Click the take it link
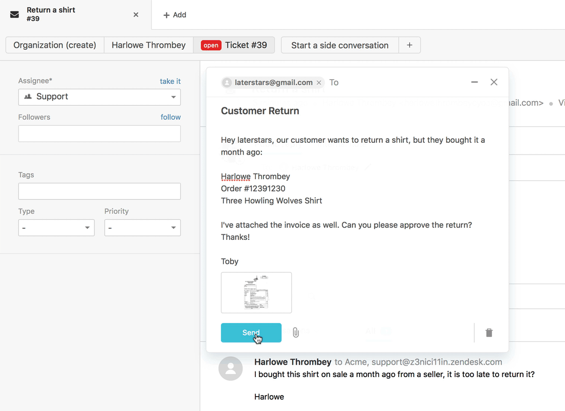The image size is (565, 411). (170, 81)
